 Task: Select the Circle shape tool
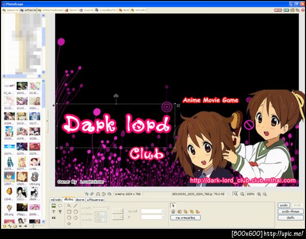69,218
